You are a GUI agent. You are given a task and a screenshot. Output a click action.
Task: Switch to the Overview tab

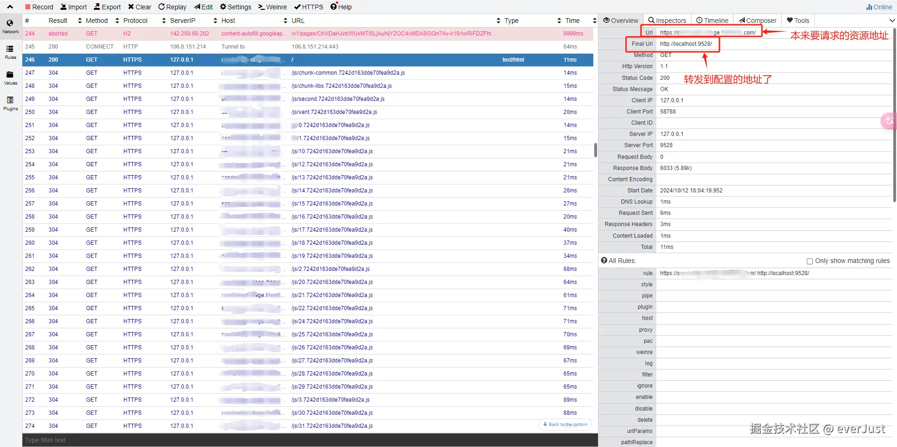(x=620, y=21)
